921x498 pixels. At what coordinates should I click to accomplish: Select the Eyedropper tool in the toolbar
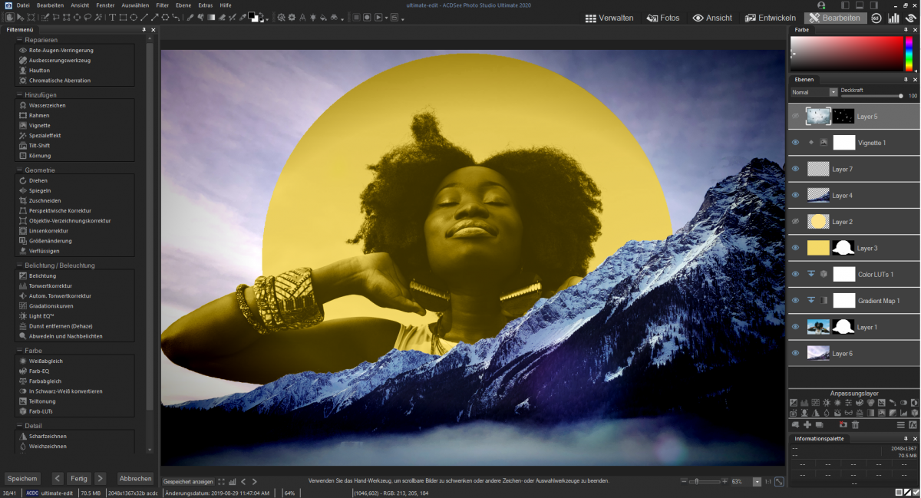243,17
